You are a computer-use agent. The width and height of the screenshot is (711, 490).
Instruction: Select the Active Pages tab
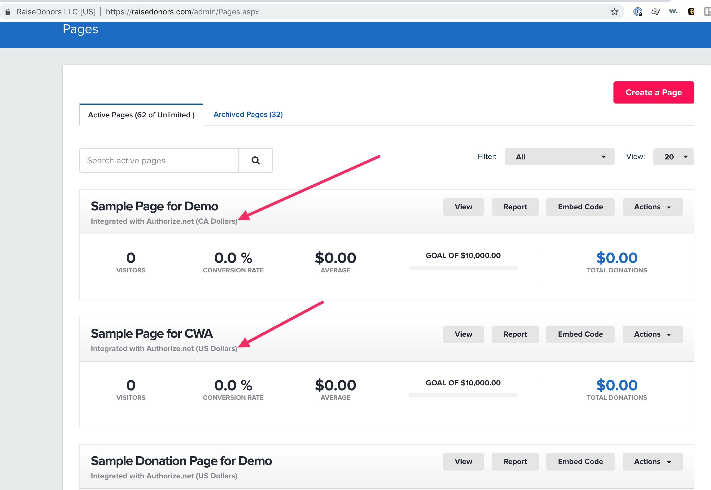(x=141, y=115)
